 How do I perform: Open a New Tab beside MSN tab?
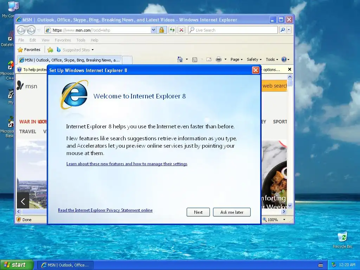click(127, 60)
